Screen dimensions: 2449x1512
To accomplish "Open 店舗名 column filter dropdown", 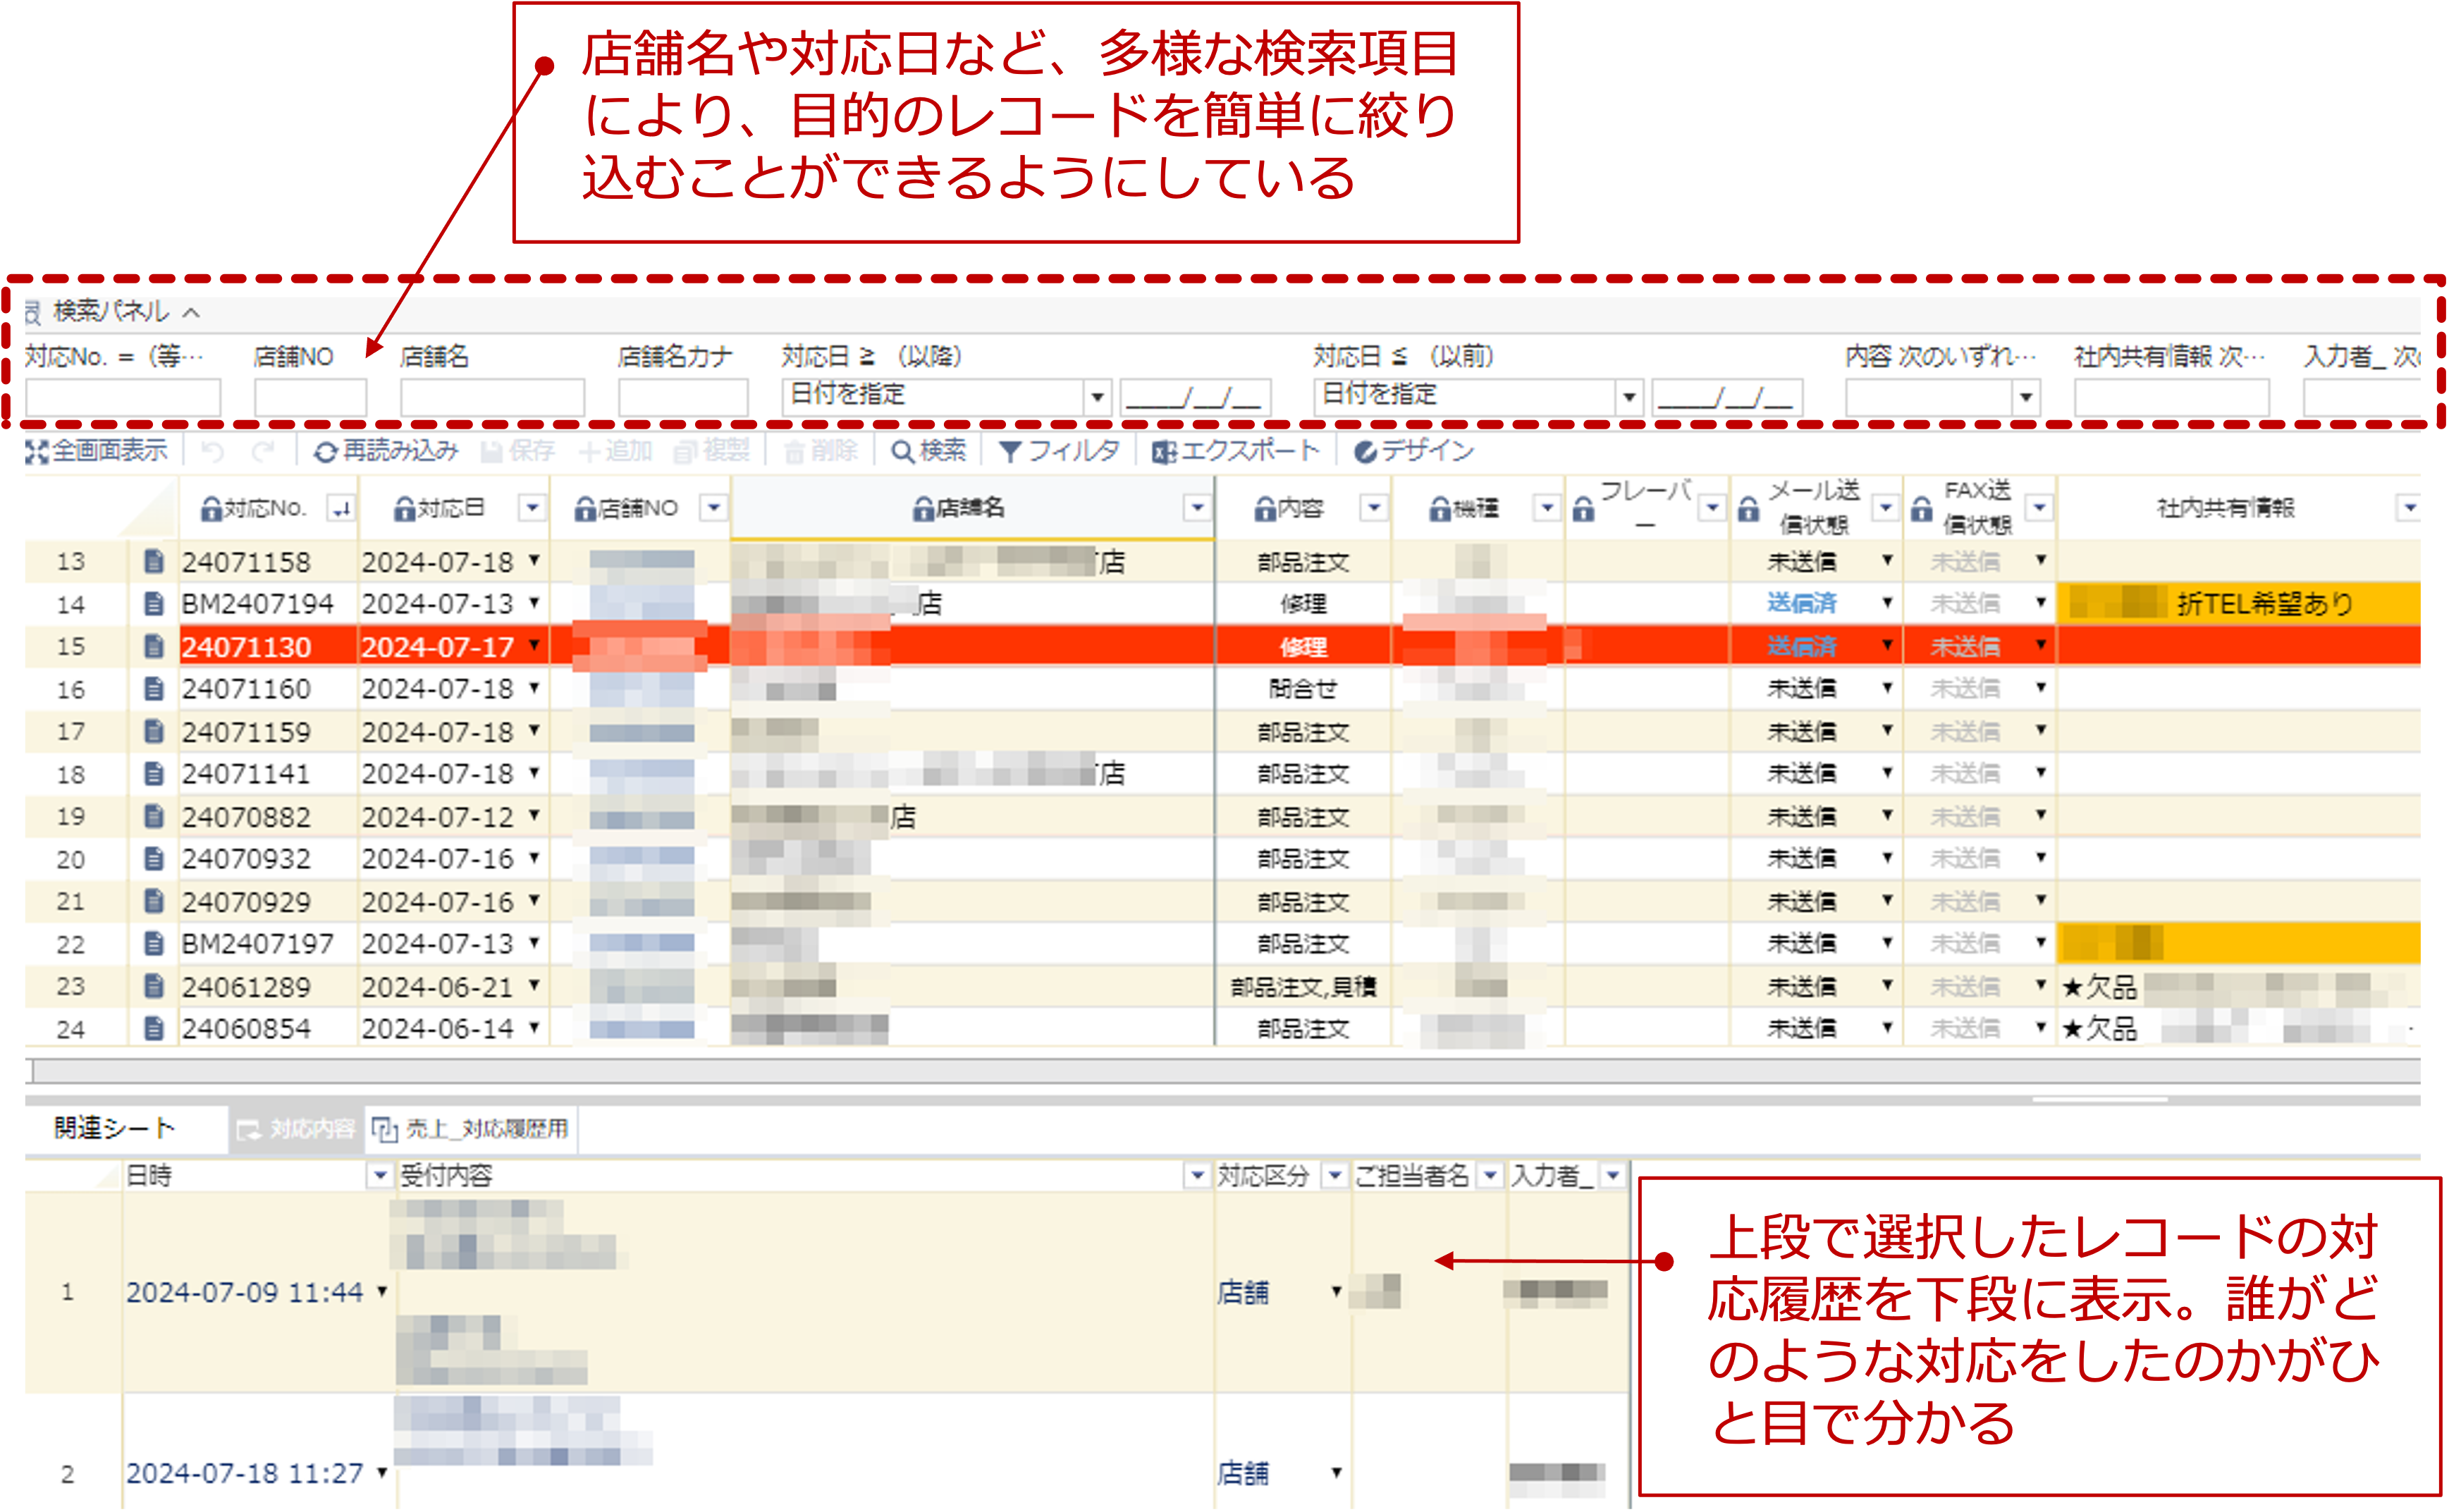I will coord(1197,508).
